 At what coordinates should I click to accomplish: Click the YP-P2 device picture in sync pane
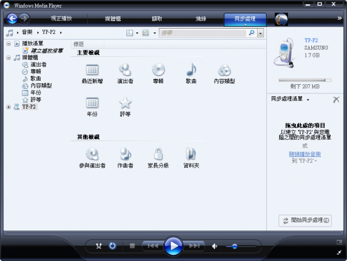pos(285,53)
